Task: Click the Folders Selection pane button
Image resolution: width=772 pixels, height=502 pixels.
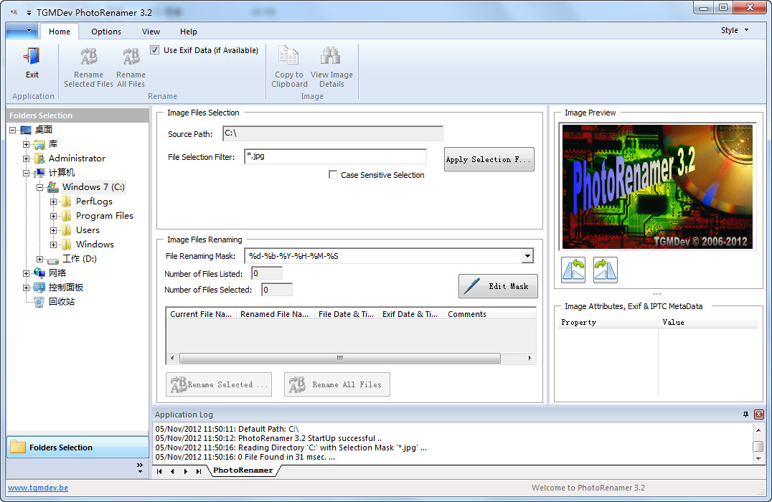Action: point(77,447)
